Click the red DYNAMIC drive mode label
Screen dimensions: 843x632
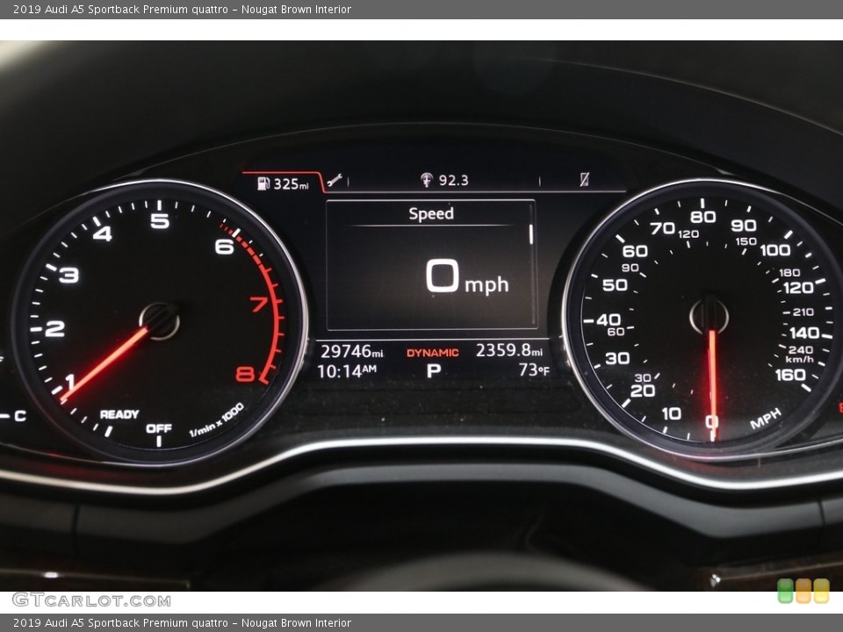coord(432,353)
